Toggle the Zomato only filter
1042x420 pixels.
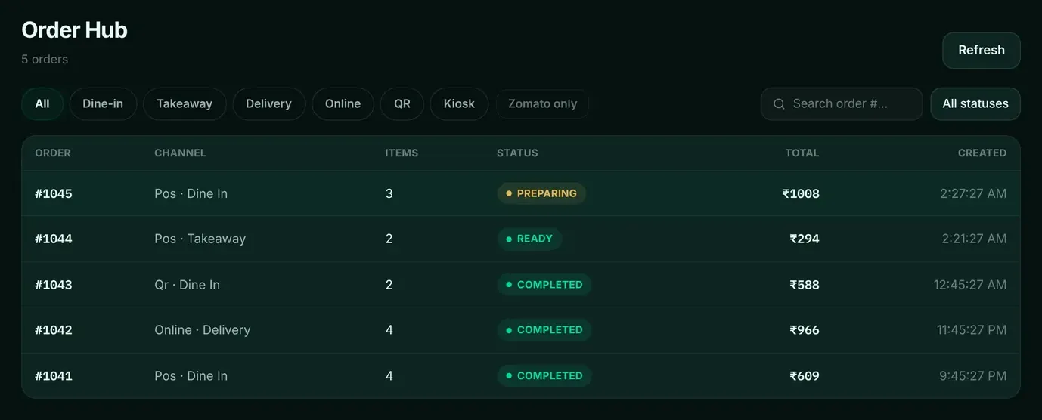point(542,104)
